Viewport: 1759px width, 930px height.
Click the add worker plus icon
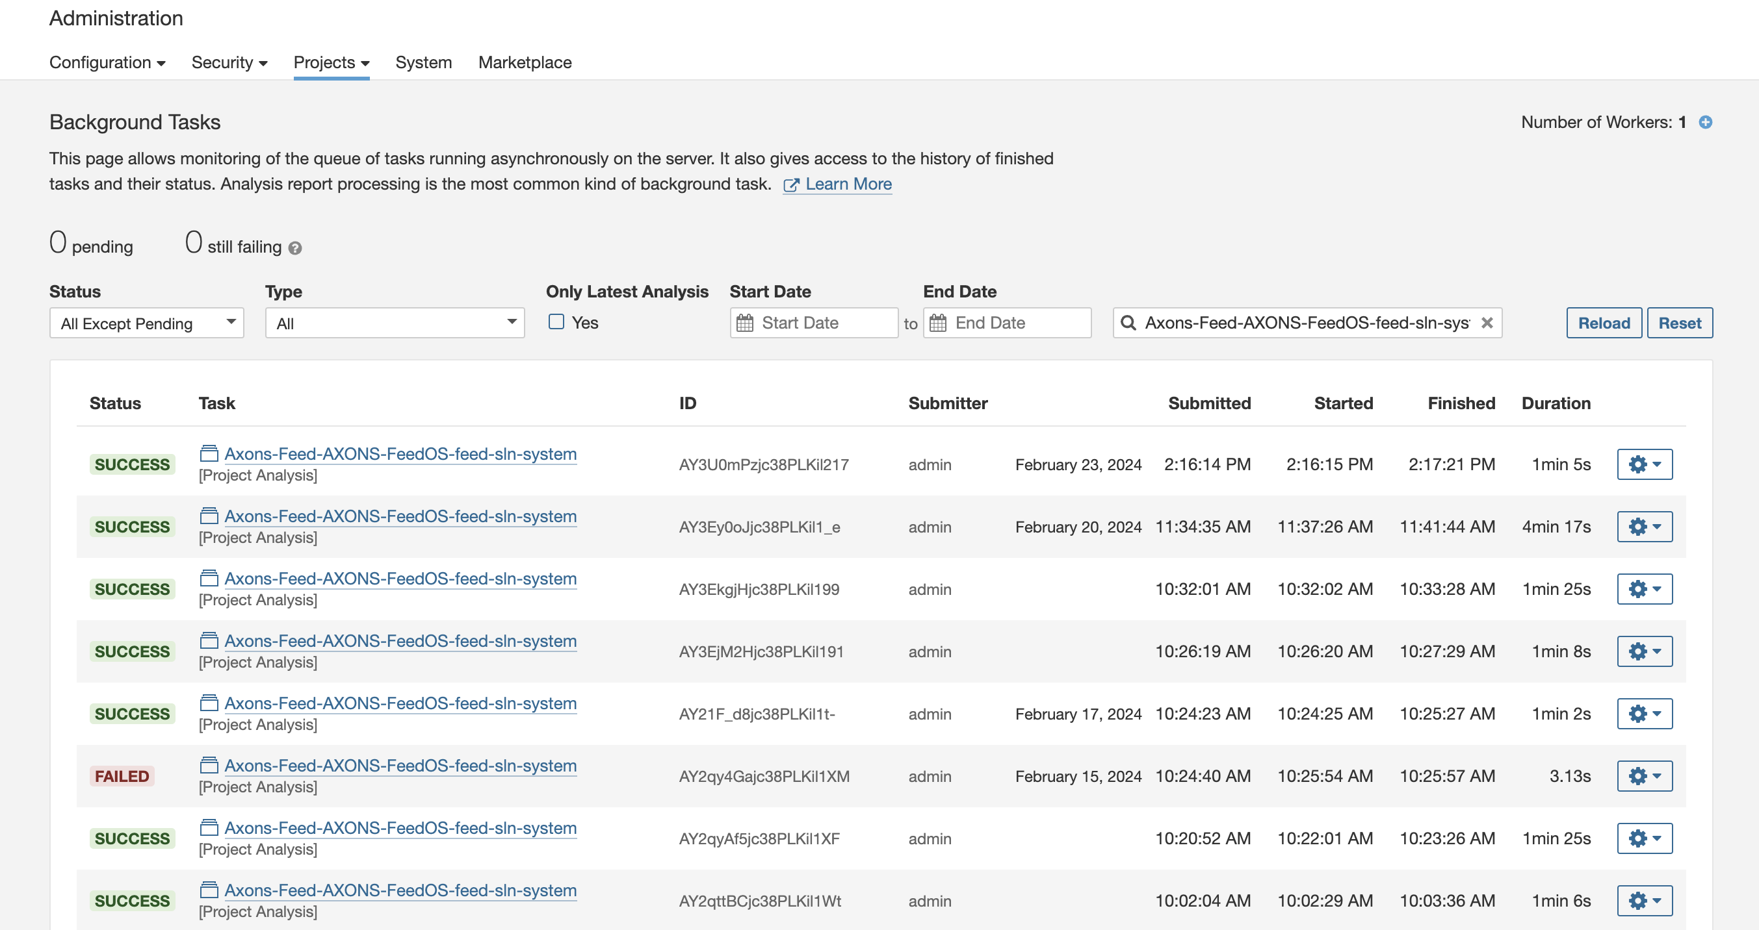point(1705,122)
